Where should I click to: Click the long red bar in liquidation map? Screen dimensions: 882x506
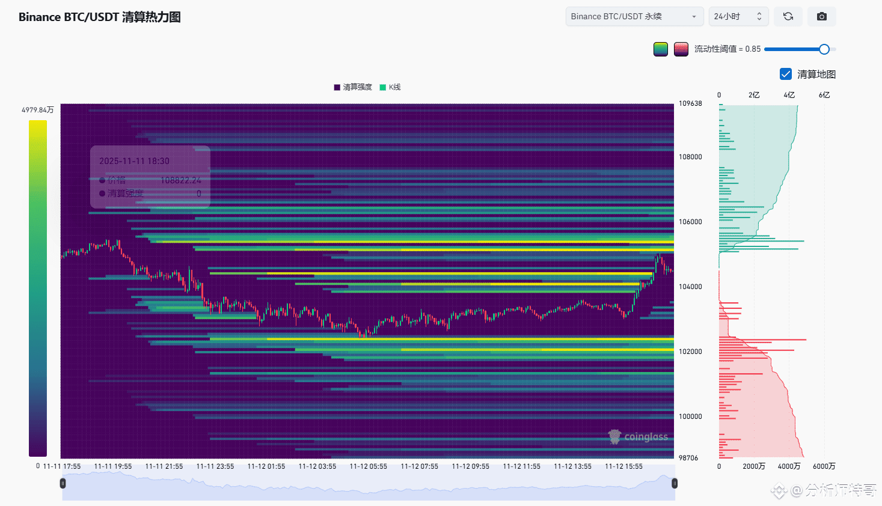click(762, 340)
